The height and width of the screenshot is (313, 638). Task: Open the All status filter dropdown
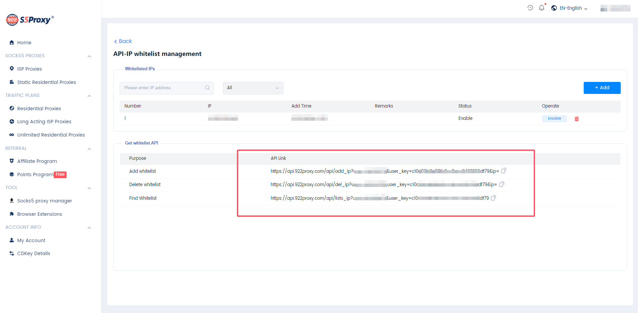[x=253, y=88]
